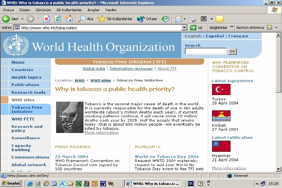
Task: Open World No Tobacco Day 2004 link
Action: (x=167, y=157)
